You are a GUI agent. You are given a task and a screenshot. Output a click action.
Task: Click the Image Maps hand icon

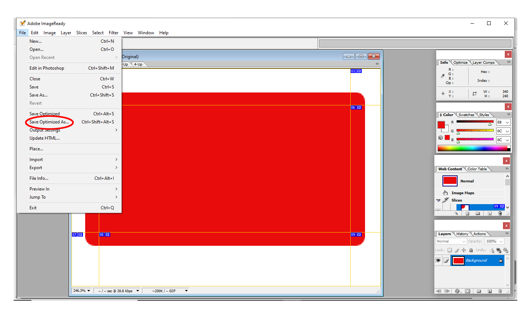(445, 193)
